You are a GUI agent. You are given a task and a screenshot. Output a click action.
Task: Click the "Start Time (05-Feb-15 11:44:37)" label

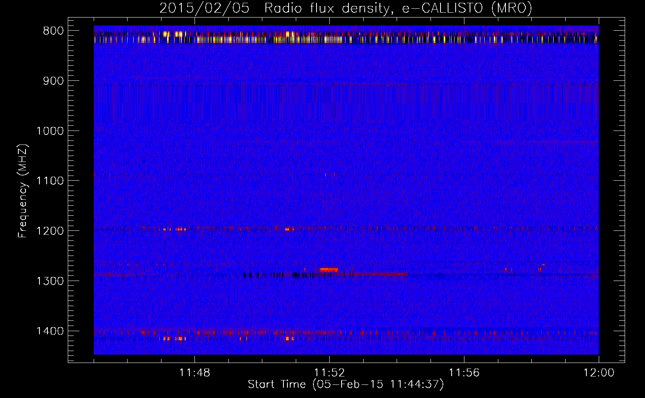pos(346,384)
